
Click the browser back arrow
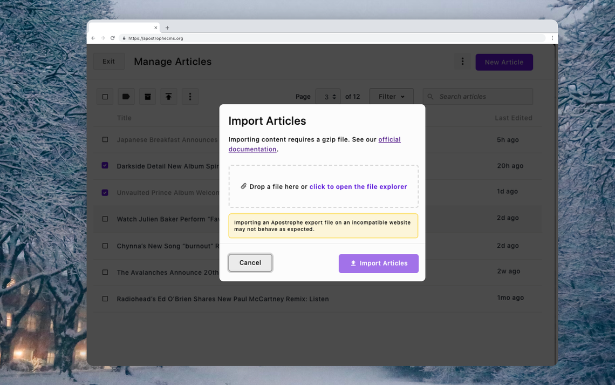click(x=93, y=38)
